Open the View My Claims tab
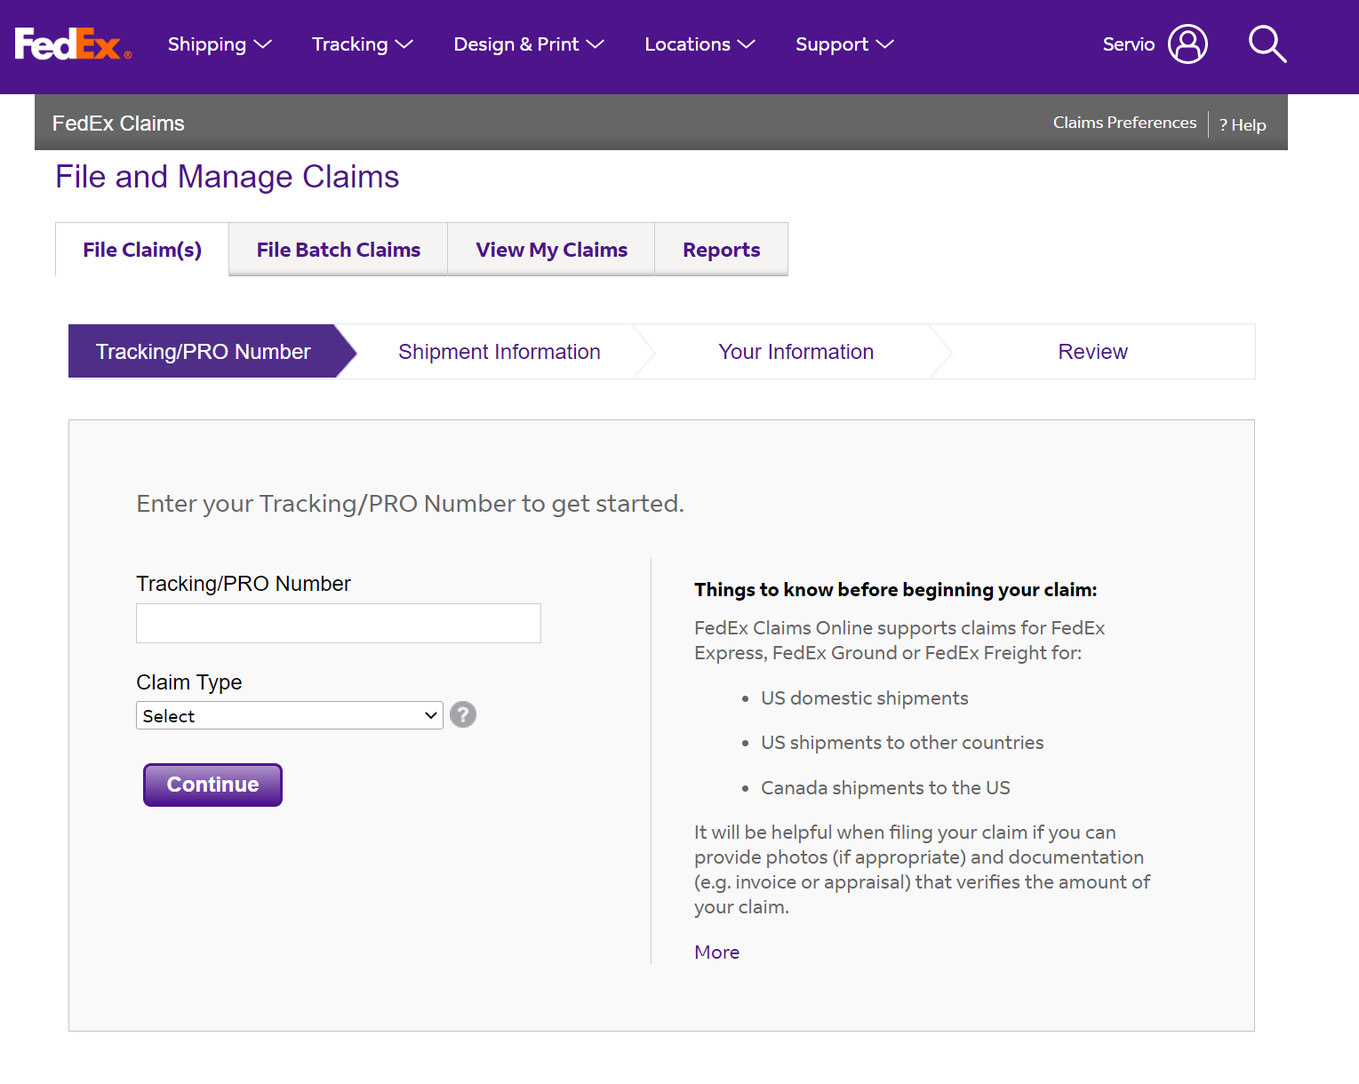This screenshot has height=1084, width=1359. 551,250
